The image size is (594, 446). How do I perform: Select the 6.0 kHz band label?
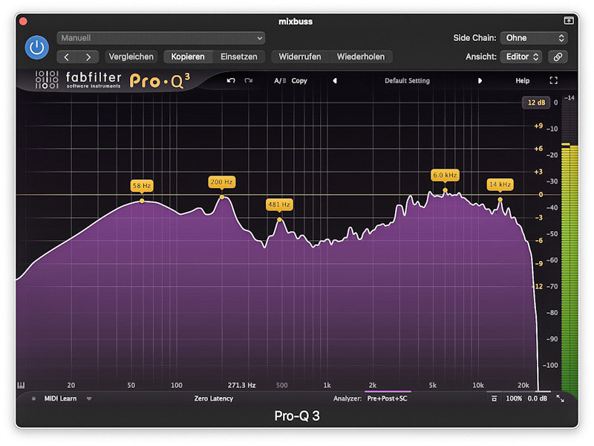tap(445, 175)
